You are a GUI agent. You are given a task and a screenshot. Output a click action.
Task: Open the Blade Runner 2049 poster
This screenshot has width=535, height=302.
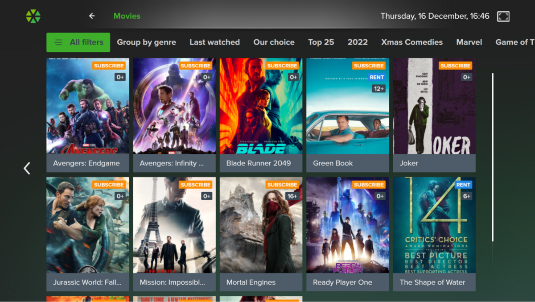(x=261, y=106)
